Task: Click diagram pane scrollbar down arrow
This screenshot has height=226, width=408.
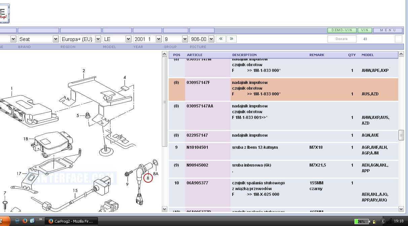Action: (x=165, y=209)
